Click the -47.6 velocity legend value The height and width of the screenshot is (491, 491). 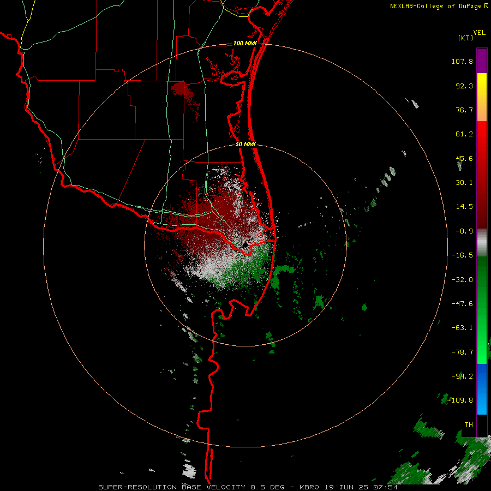click(462, 304)
